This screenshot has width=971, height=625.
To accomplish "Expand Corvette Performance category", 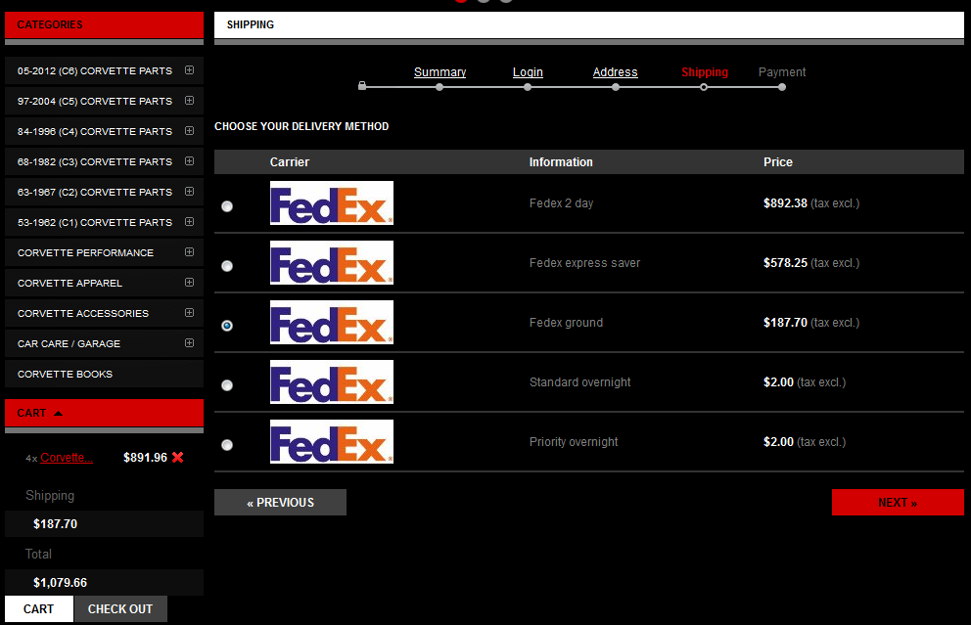I will pyautogui.click(x=190, y=251).
